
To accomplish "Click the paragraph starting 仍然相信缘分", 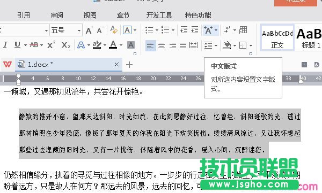I will click(x=152, y=181).
